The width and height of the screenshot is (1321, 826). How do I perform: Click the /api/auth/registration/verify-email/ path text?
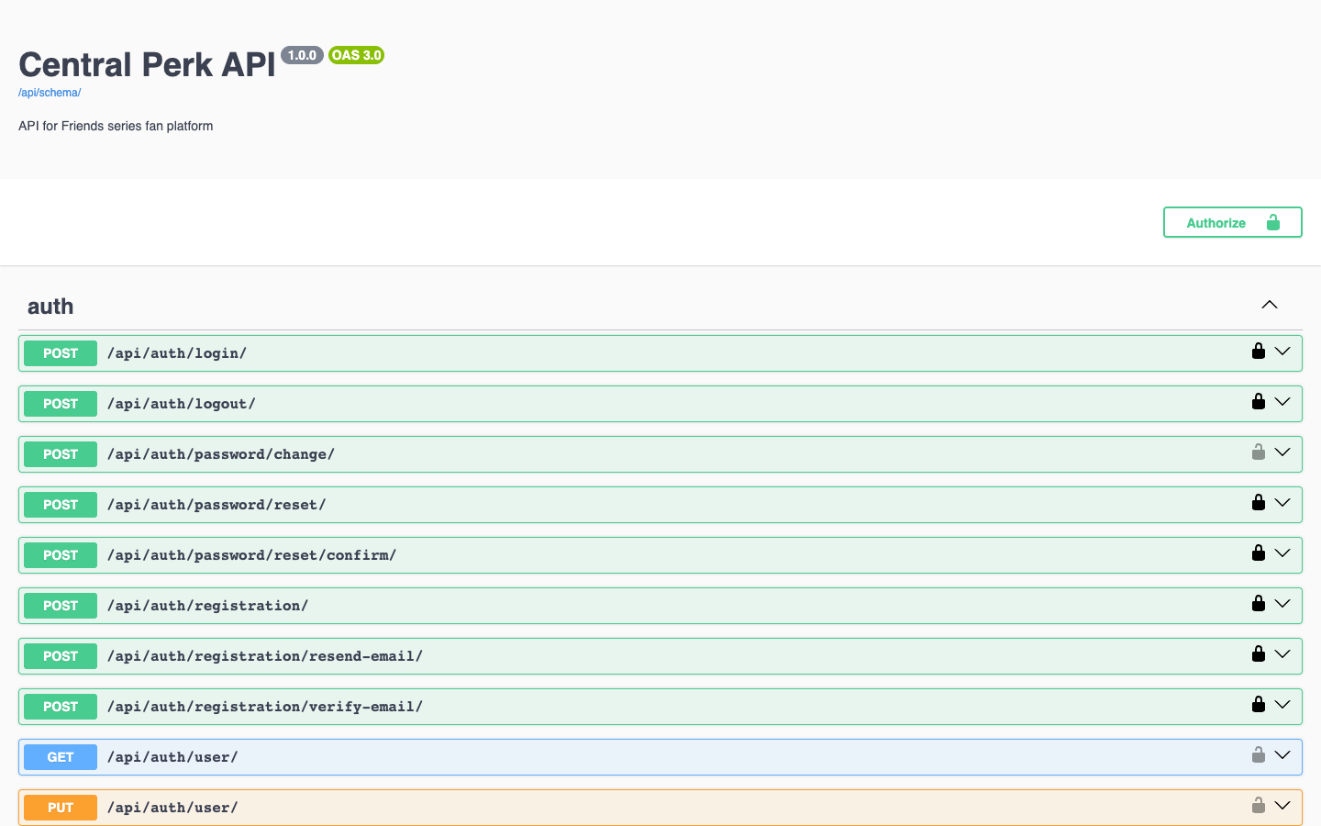[x=265, y=707]
